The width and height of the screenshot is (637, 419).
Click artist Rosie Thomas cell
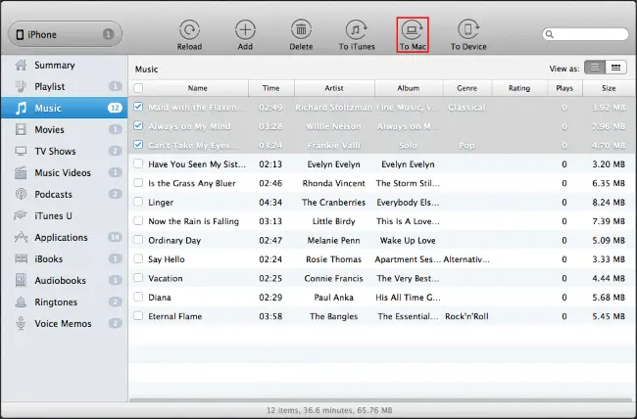point(333,259)
